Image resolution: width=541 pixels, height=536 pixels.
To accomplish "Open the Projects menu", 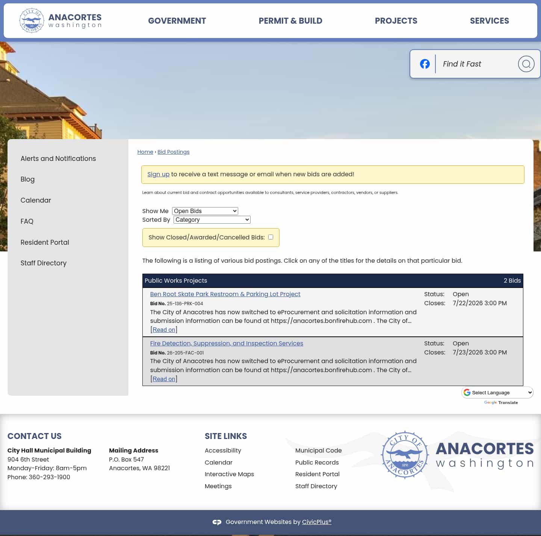I will pyautogui.click(x=396, y=21).
